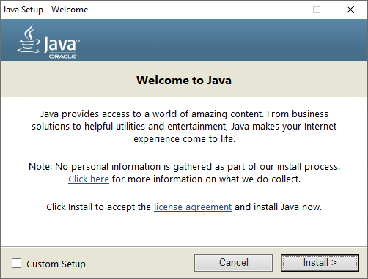Click the ORACLE text under the logo
This screenshot has height=279, width=368.
(62, 56)
